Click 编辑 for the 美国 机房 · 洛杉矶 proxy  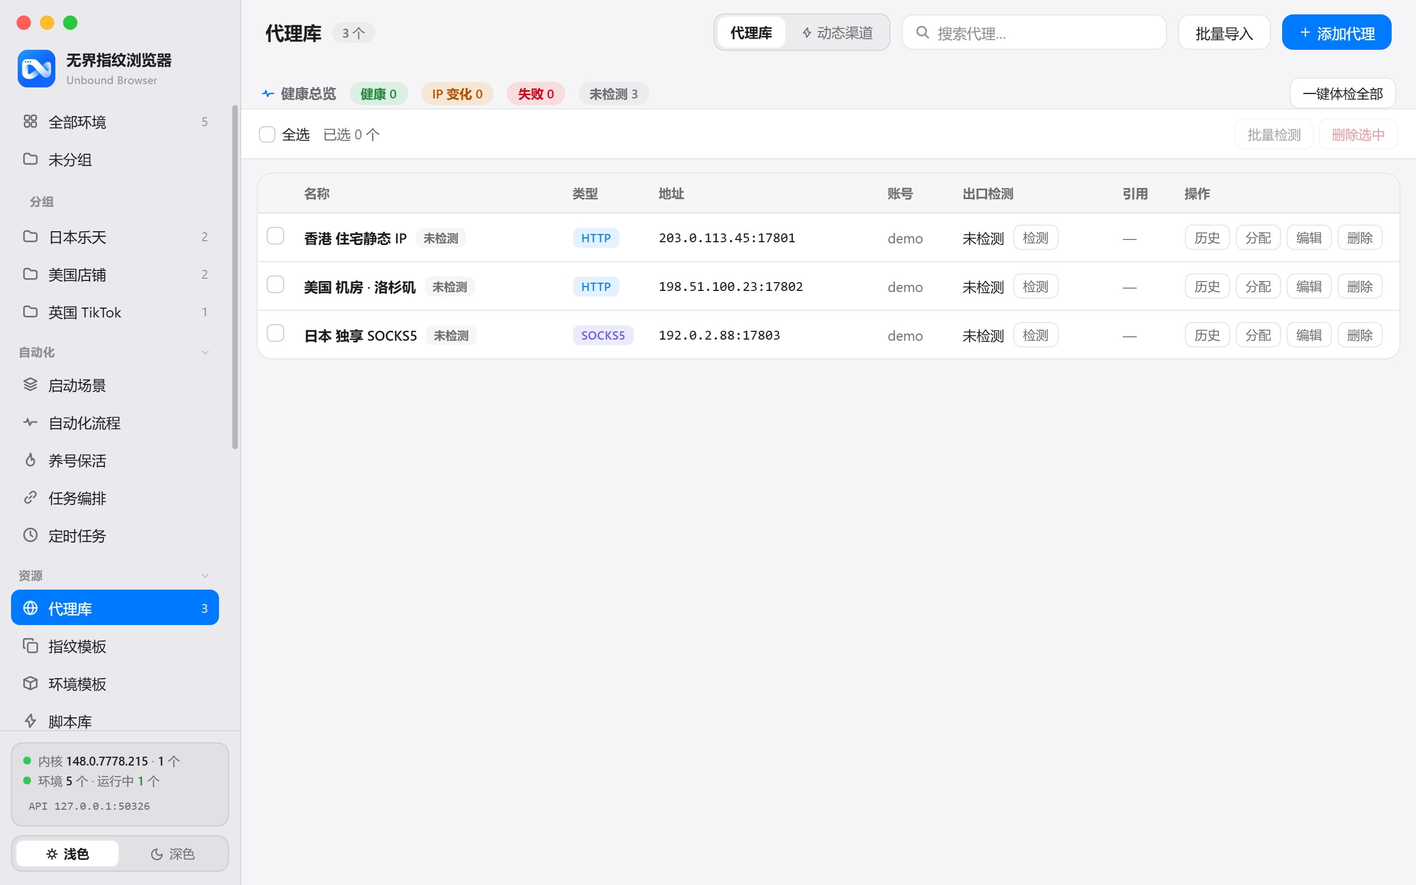(1308, 286)
